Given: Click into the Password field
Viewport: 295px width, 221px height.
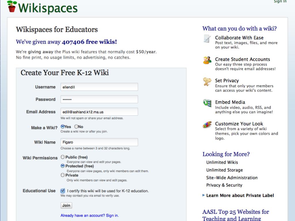Looking at the screenshot, I should 99,99.
